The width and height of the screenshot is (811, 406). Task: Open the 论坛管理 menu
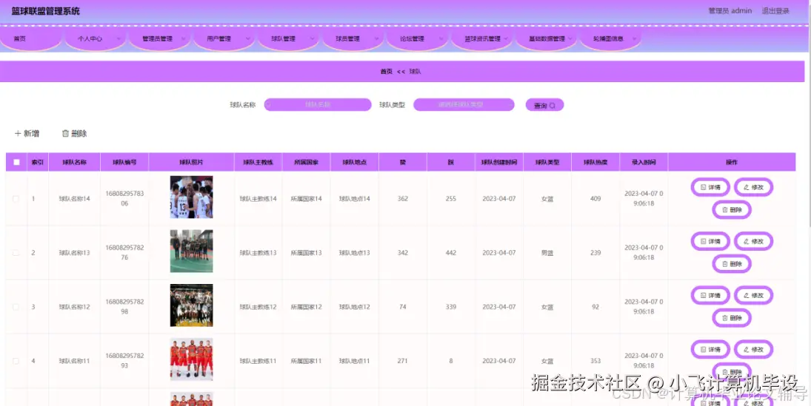(417, 38)
